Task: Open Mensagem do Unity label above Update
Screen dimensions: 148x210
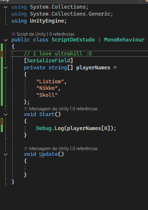Action: pos(49,148)
